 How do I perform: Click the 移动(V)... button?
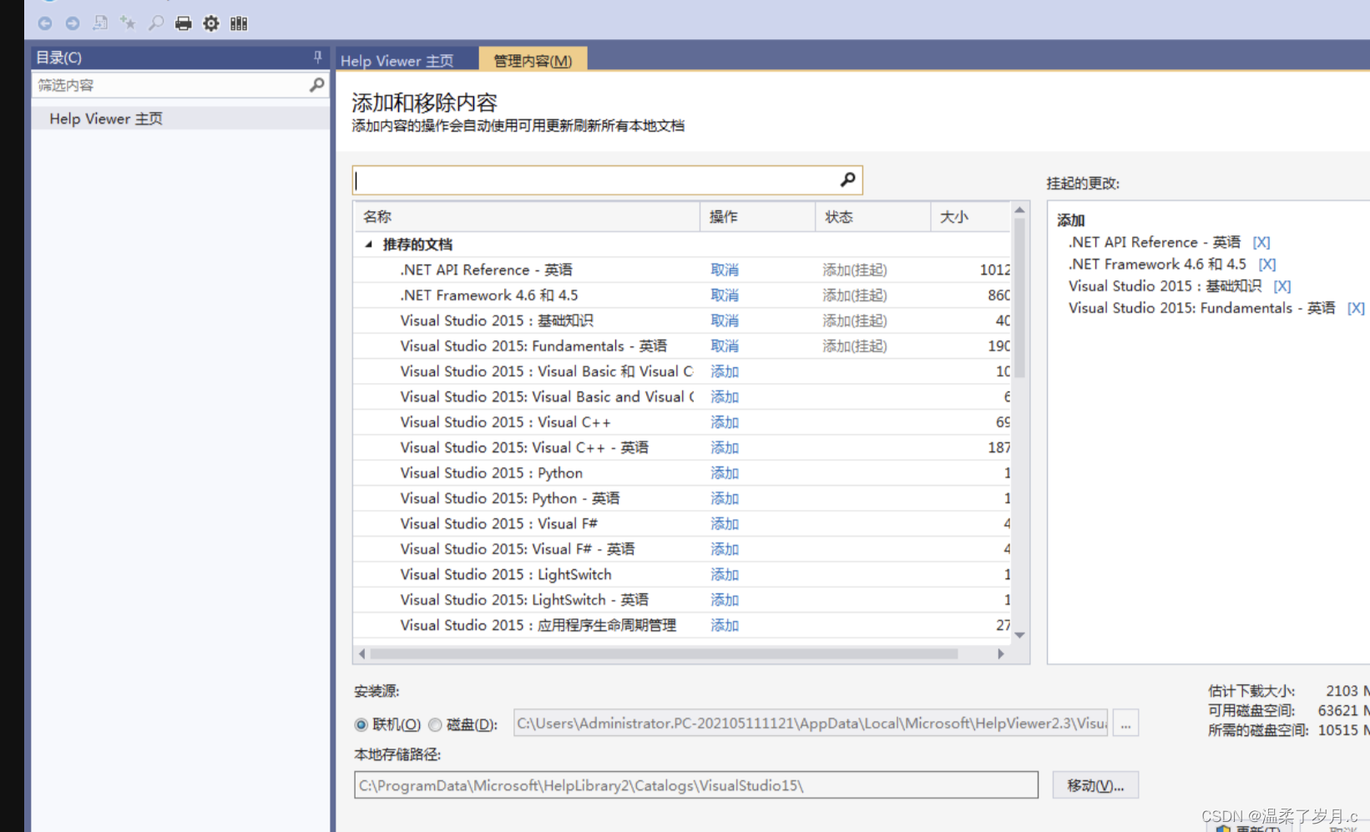coord(1094,784)
